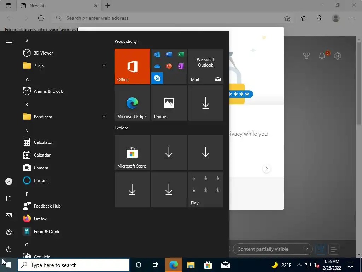Viewport: 362px width, 272px height.
Task: Open Edge Collections
Action: click(320, 18)
